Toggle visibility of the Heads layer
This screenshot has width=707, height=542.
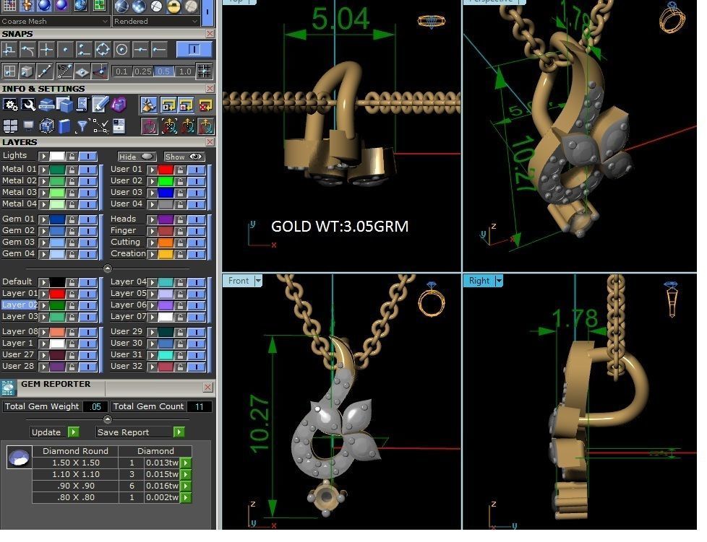pyautogui.click(x=196, y=219)
